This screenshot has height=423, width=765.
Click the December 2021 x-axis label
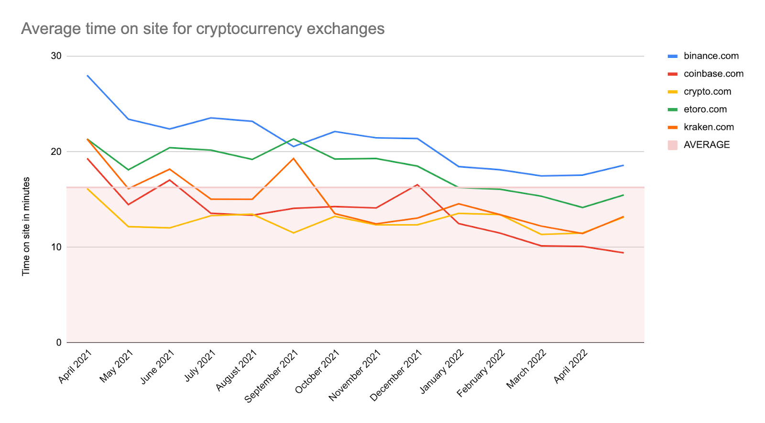396,375
